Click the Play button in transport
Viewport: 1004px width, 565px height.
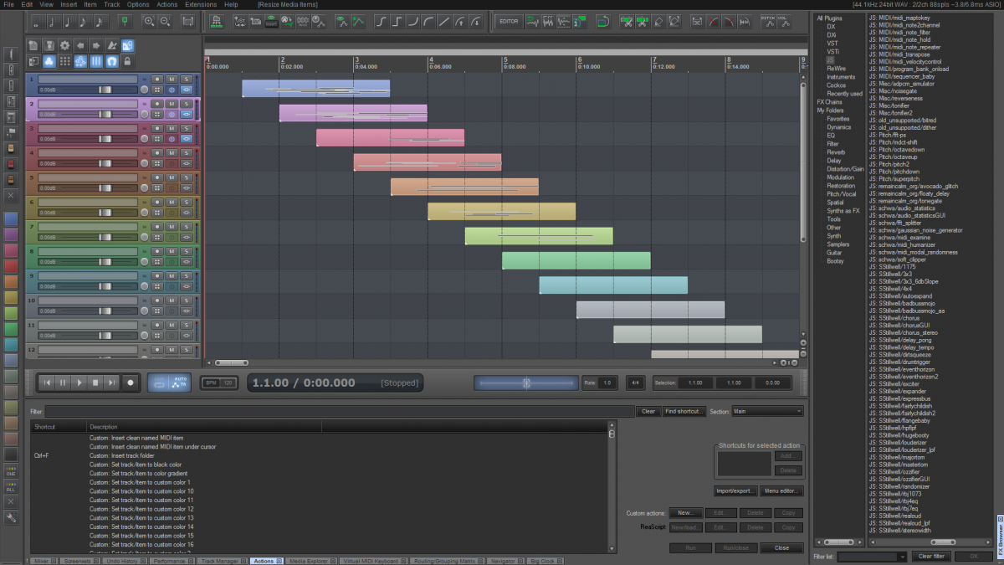pyautogui.click(x=79, y=383)
